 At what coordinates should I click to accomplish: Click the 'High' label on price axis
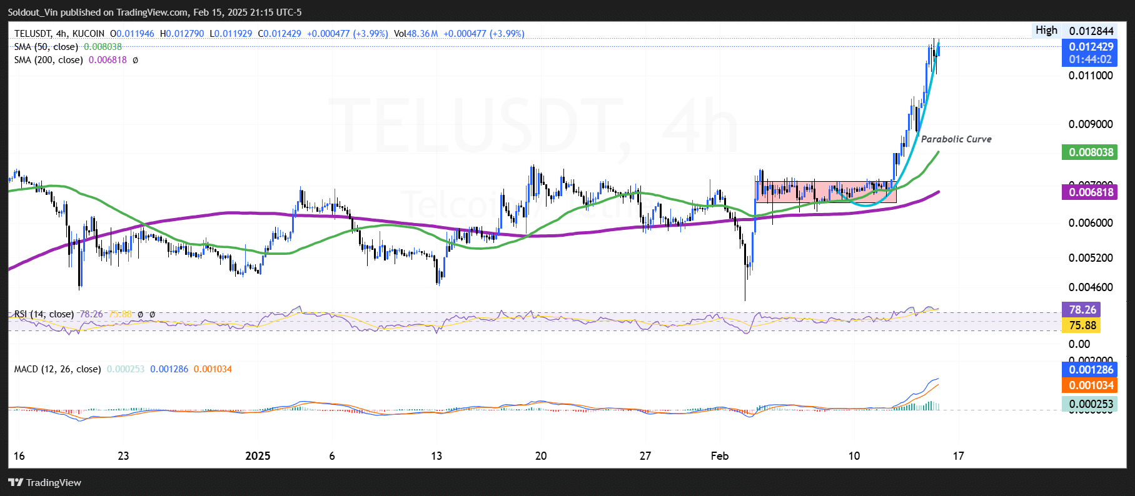1046,30
